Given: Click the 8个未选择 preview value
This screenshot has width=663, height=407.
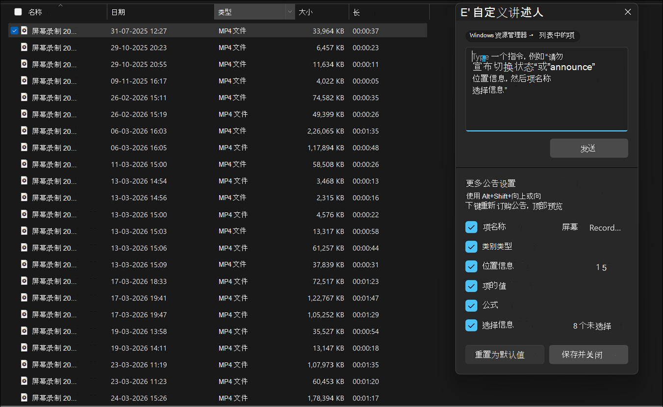Looking at the screenshot, I should point(592,326).
